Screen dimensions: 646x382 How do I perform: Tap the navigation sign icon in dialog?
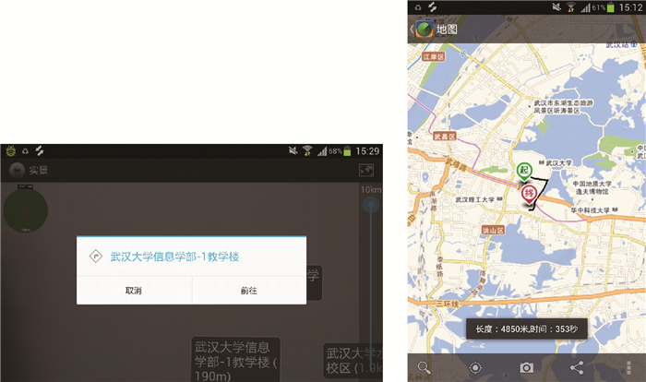[x=93, y=257]
